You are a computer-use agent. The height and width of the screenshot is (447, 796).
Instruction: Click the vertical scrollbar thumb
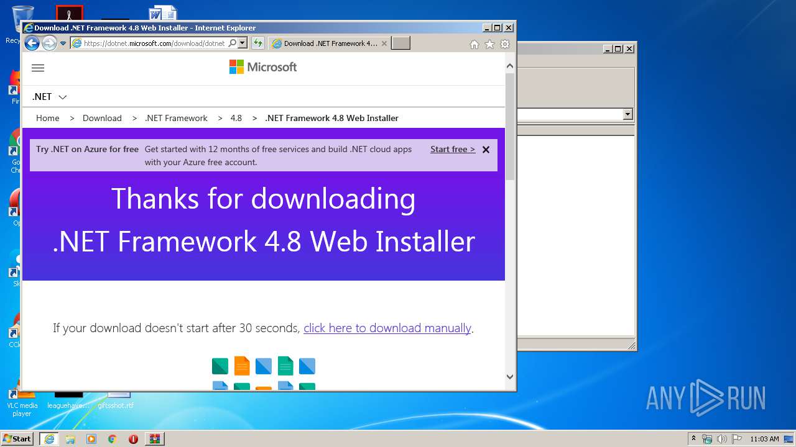(x=510, y=127)
